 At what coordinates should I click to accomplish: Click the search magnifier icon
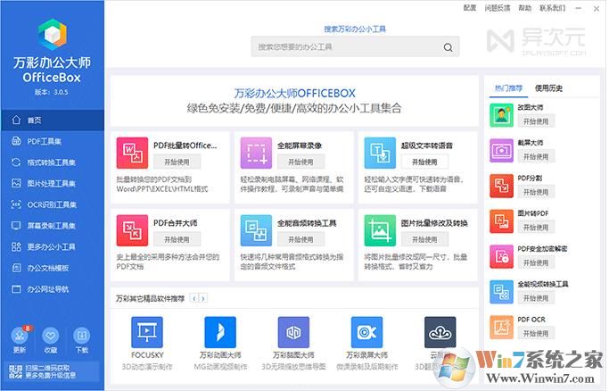450,46
